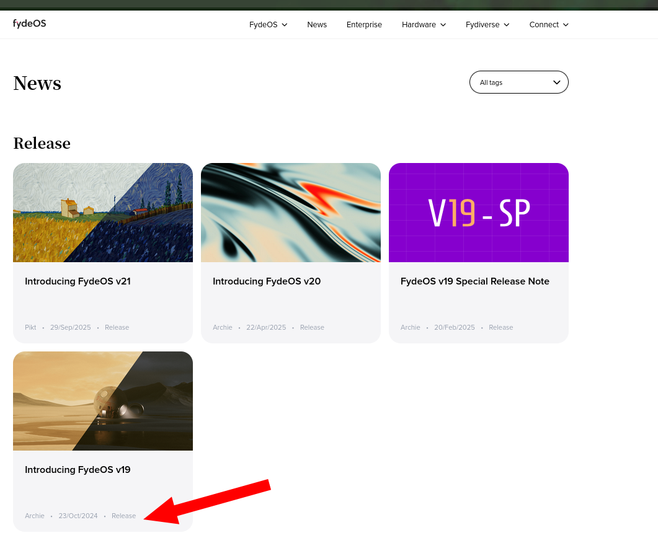Click author Pikt on the v21 card
The width and height of the screenshot is (658, 538).
click(30, 327)
